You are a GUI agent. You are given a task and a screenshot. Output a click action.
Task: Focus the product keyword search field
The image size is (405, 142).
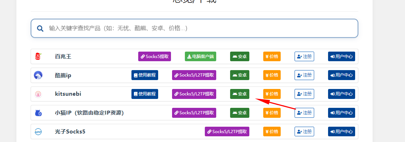click(x=194, y=28)
